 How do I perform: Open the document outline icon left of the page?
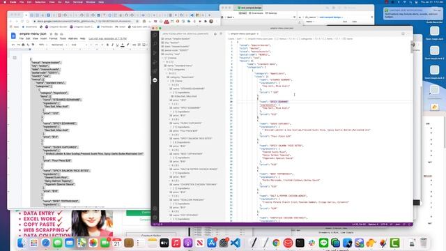coord(15,58)
